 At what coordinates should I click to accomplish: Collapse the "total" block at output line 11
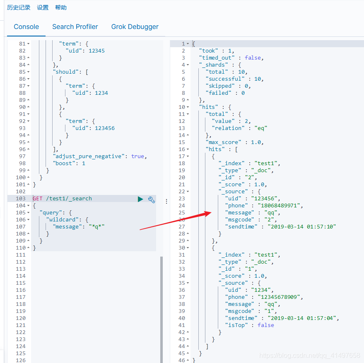(x=188, y=114)
